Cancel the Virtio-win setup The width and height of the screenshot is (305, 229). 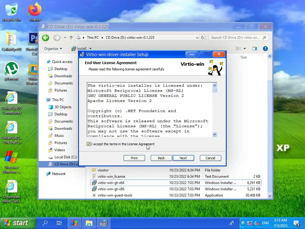pos(211,158)
